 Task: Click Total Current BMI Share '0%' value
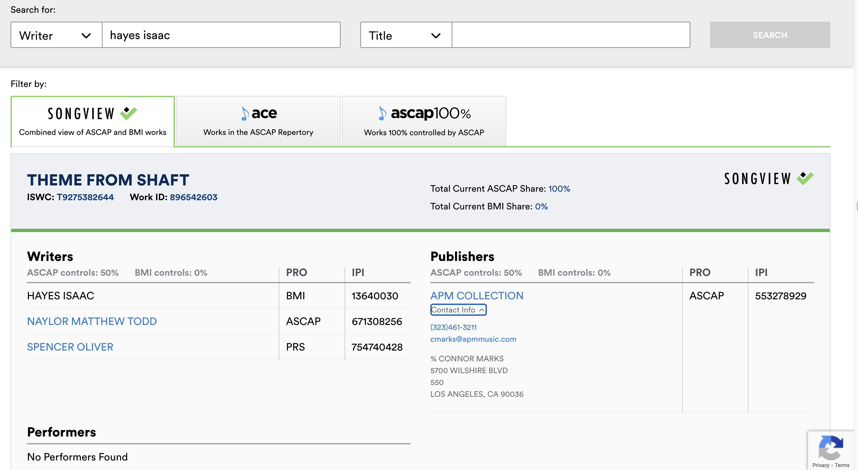pos(541,206)
